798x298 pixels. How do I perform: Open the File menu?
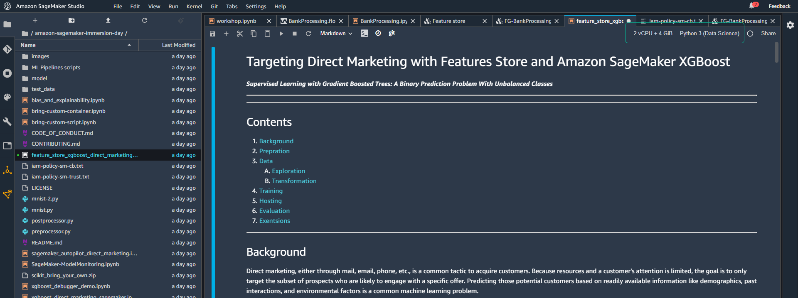(x=118, y=6)
